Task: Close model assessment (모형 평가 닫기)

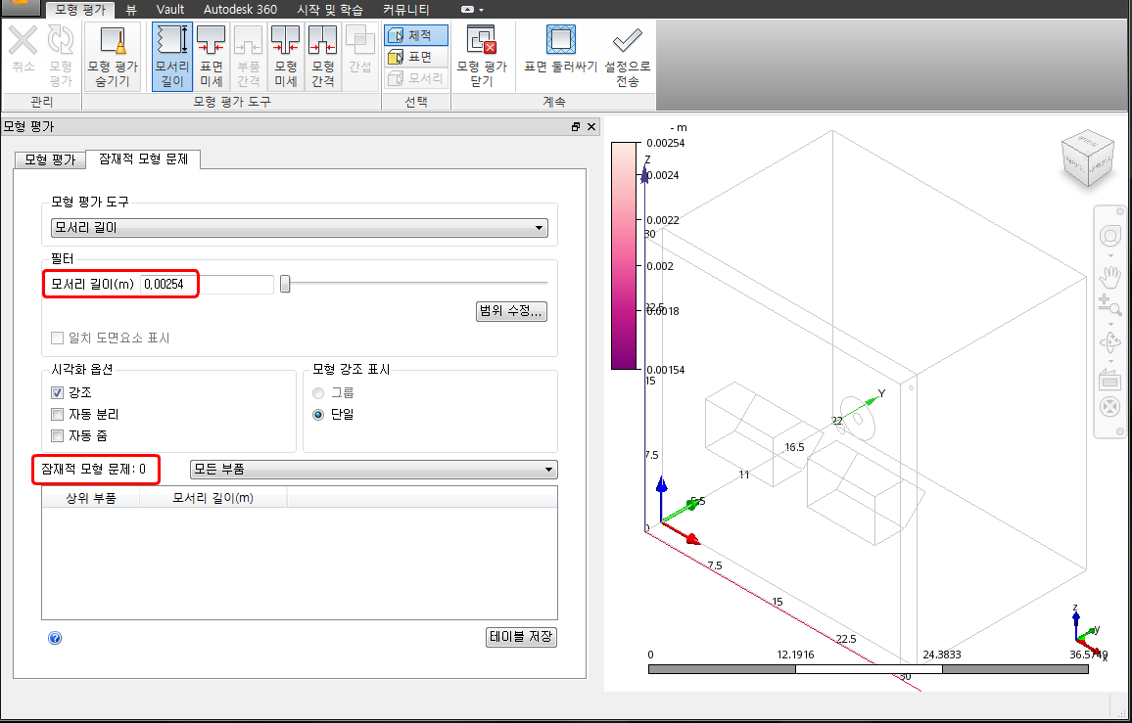Action: (482, 57)
